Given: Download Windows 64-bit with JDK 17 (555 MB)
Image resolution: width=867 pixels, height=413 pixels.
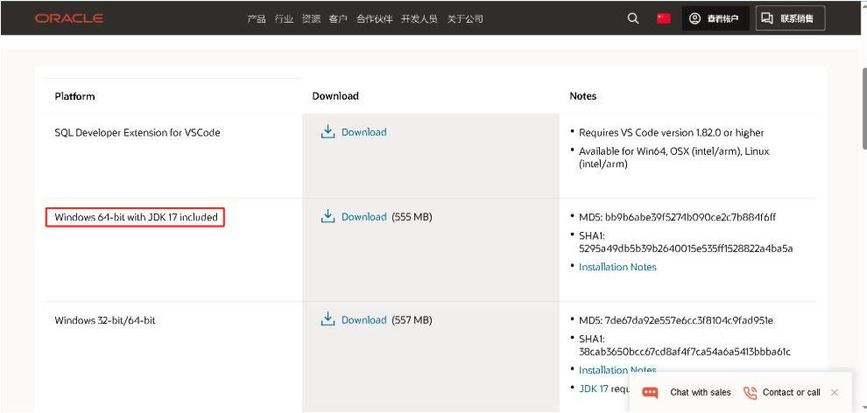Looking at the screenshot, I should (x=363, y=216).
